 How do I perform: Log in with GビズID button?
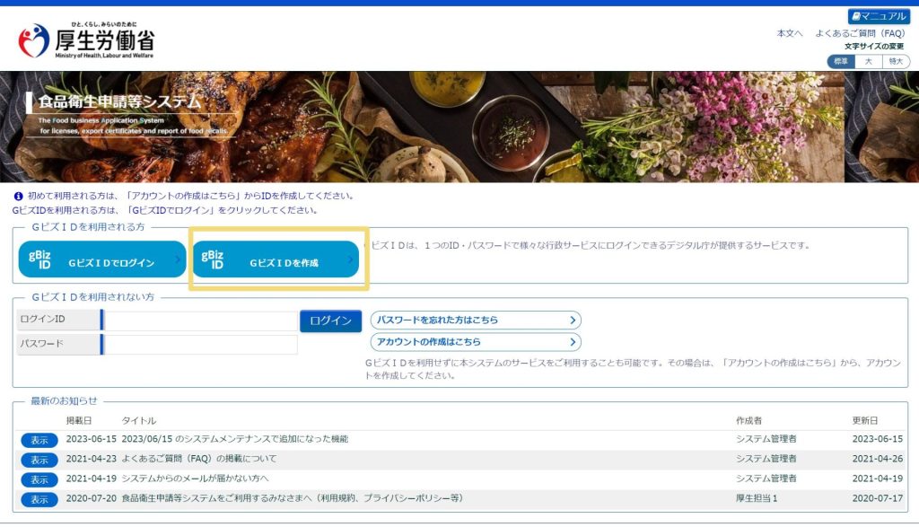[101, 260]
